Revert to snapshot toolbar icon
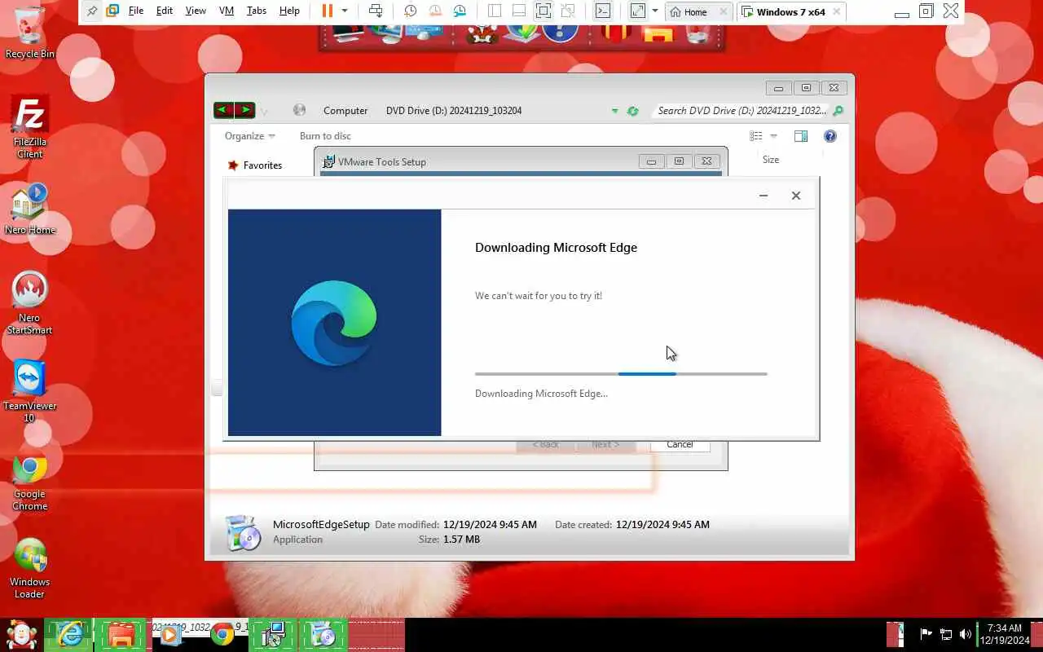Viewport: 1043px width, 652px height. pos(435,11)
